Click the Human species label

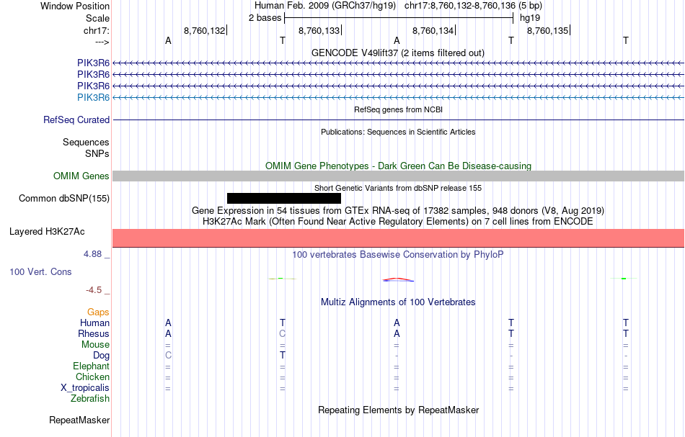(x=94, y=323)
